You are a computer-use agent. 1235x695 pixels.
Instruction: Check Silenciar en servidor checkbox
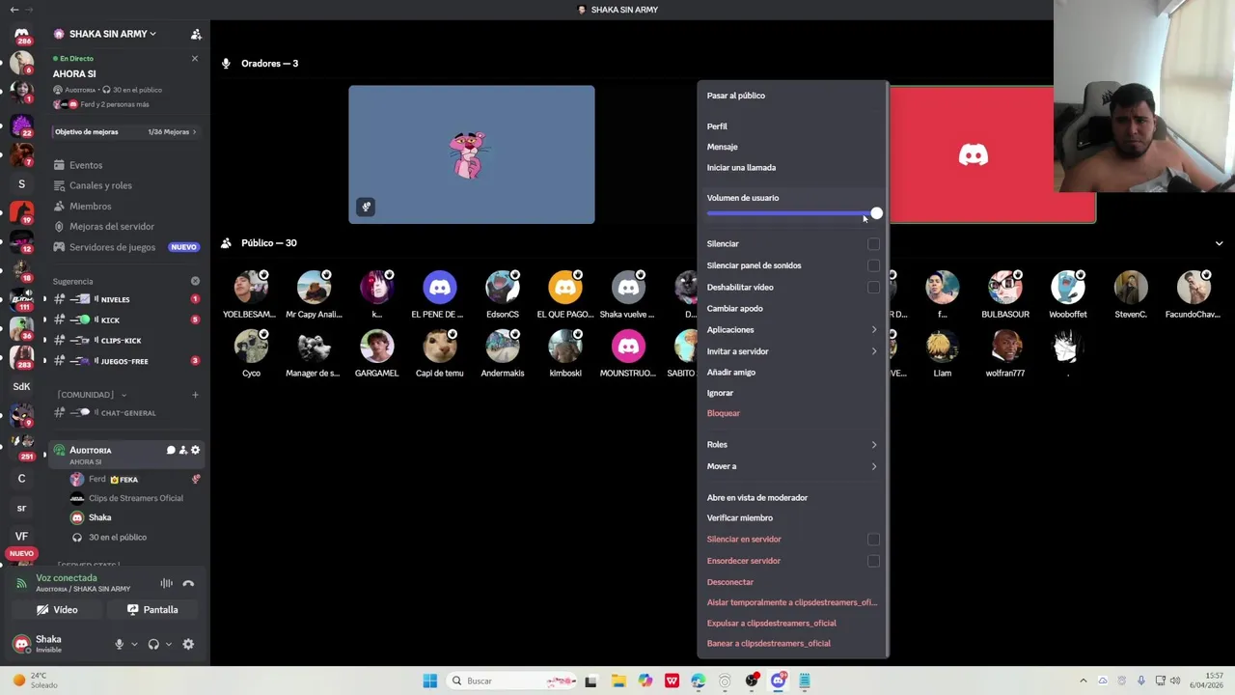tap(873, 540)
